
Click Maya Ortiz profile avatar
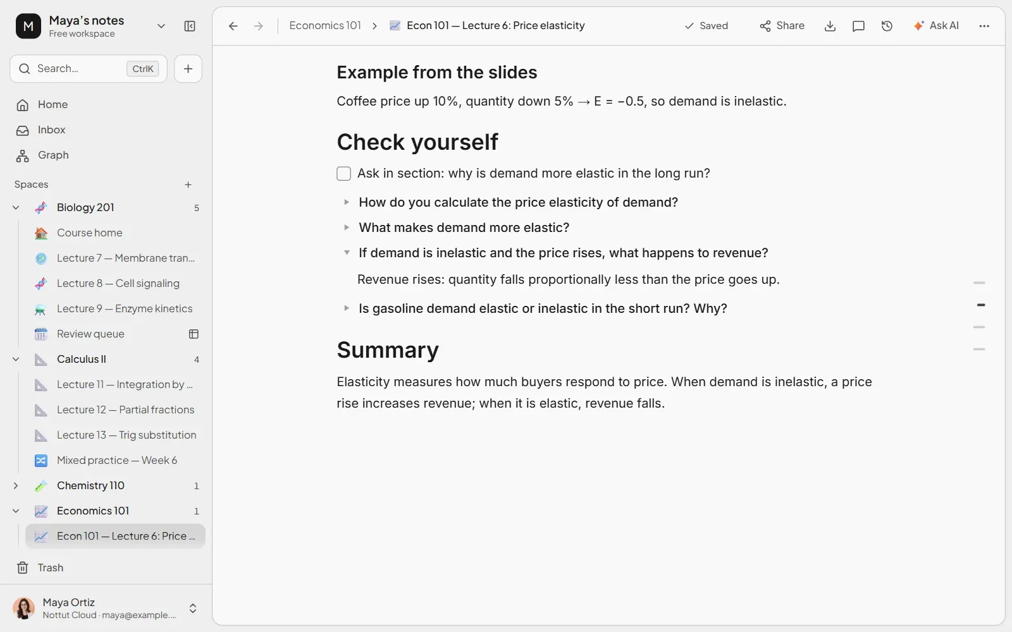tap(24, 608)
